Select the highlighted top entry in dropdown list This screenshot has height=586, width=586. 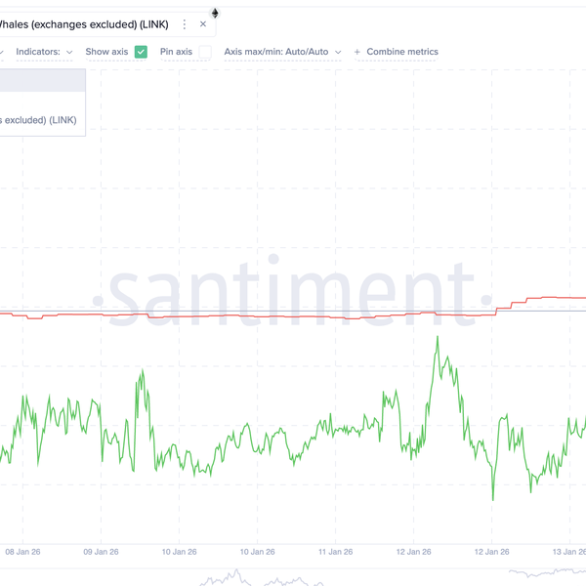pos(42,80)
